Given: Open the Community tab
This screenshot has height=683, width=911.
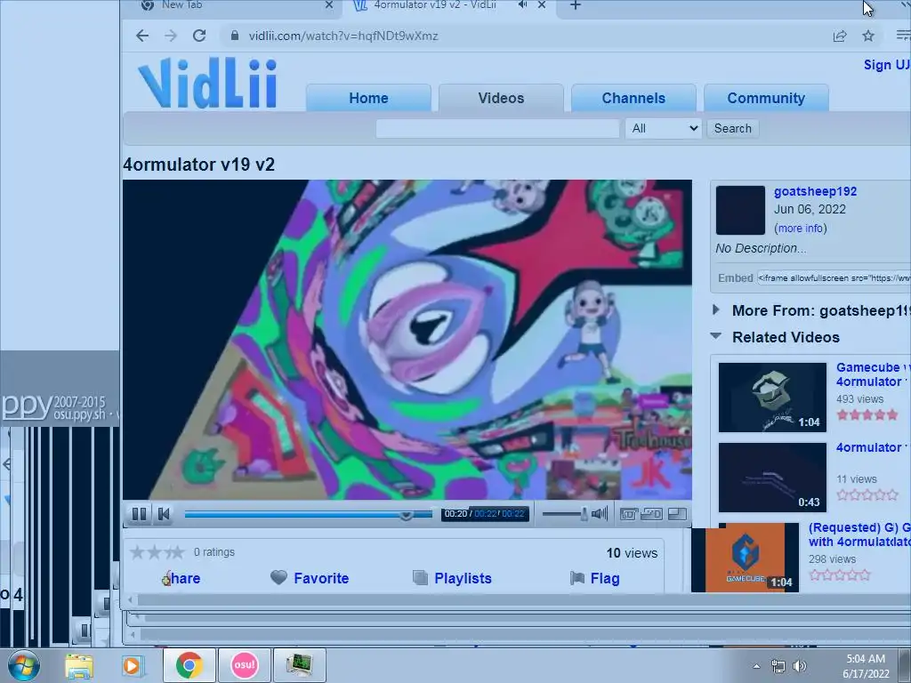Looking at the screenshot, I should click(x=766, y=98).
